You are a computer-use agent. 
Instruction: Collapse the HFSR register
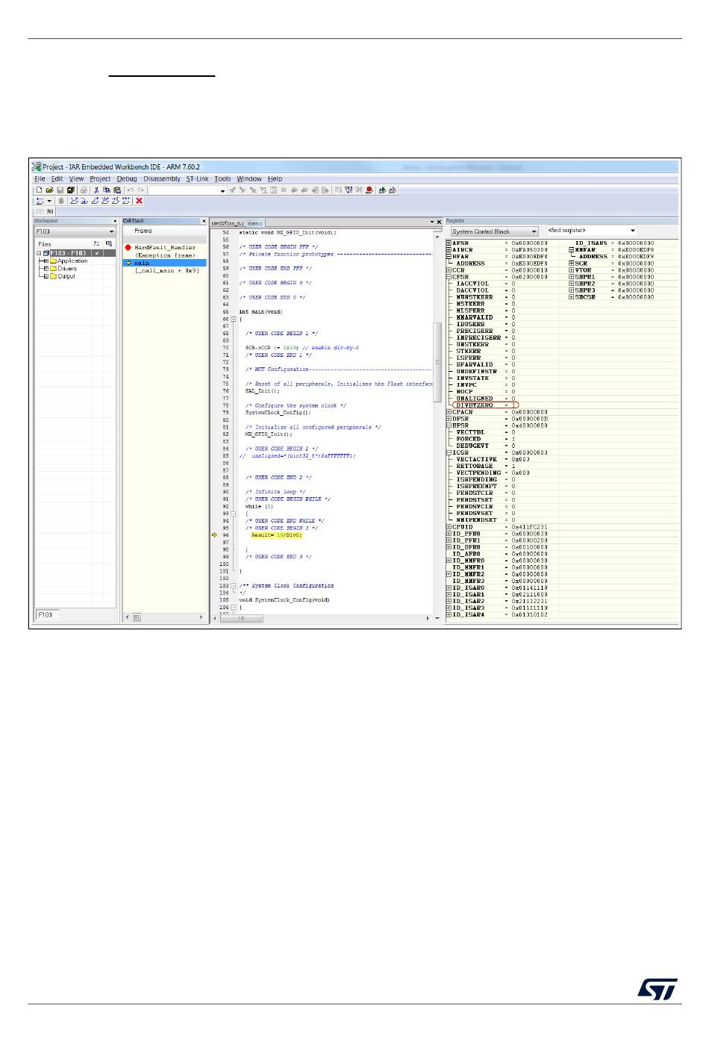(449, 425)
